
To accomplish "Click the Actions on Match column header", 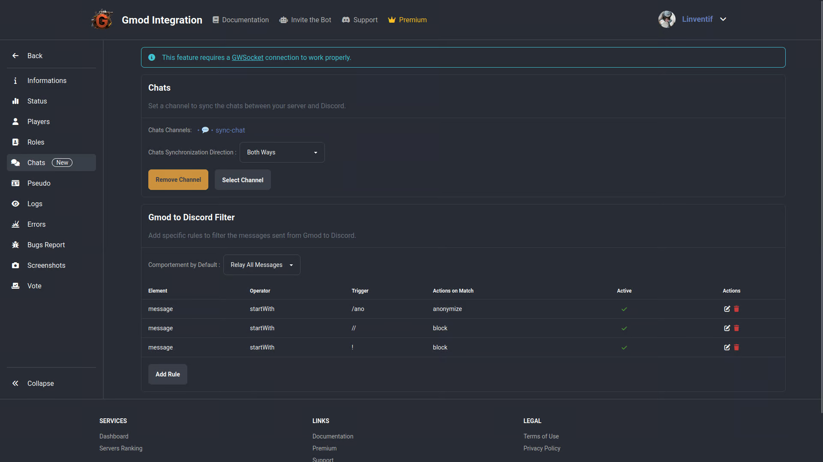I will pos(453,291).
